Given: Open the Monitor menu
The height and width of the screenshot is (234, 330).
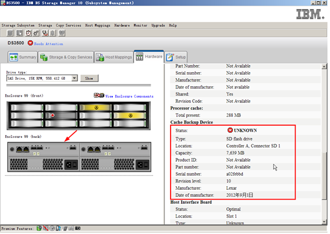Looking at the screenshot, I should (x=140, y=26).
